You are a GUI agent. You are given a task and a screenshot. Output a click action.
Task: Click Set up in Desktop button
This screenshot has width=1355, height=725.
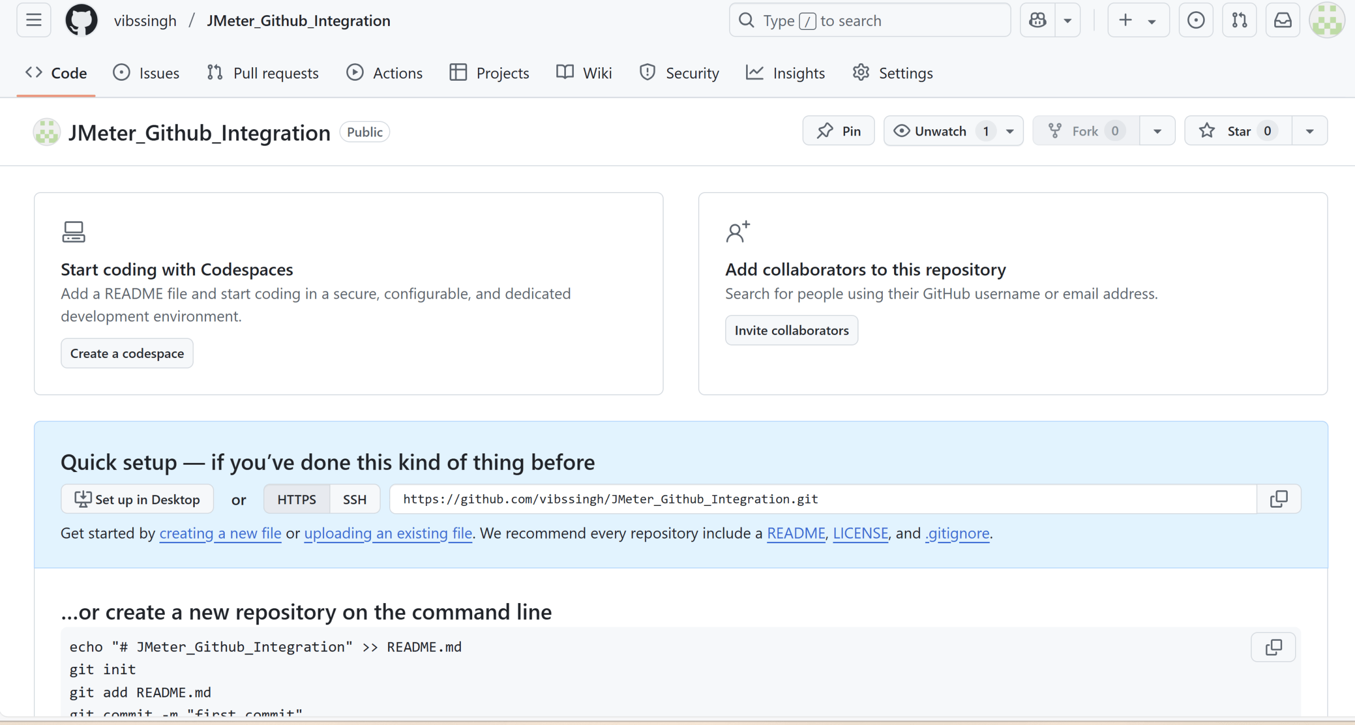tap(137, 499)
